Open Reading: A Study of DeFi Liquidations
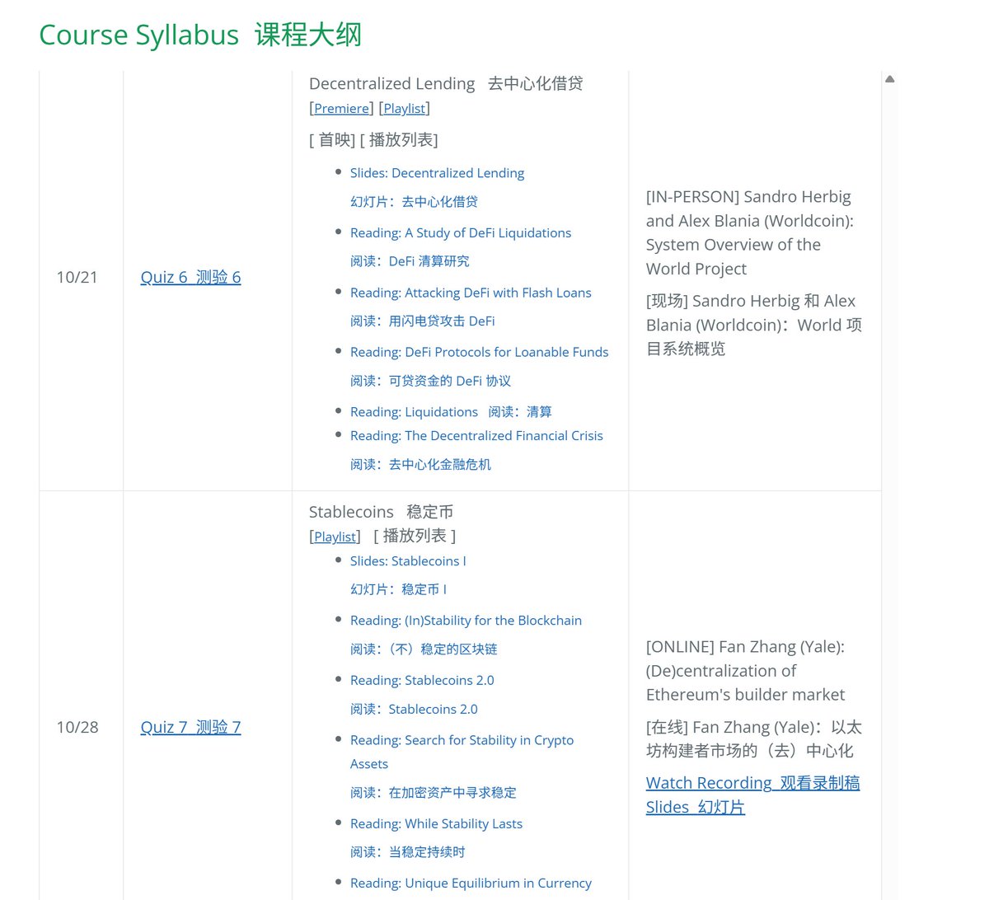989x900 pixels. point(461,232)
